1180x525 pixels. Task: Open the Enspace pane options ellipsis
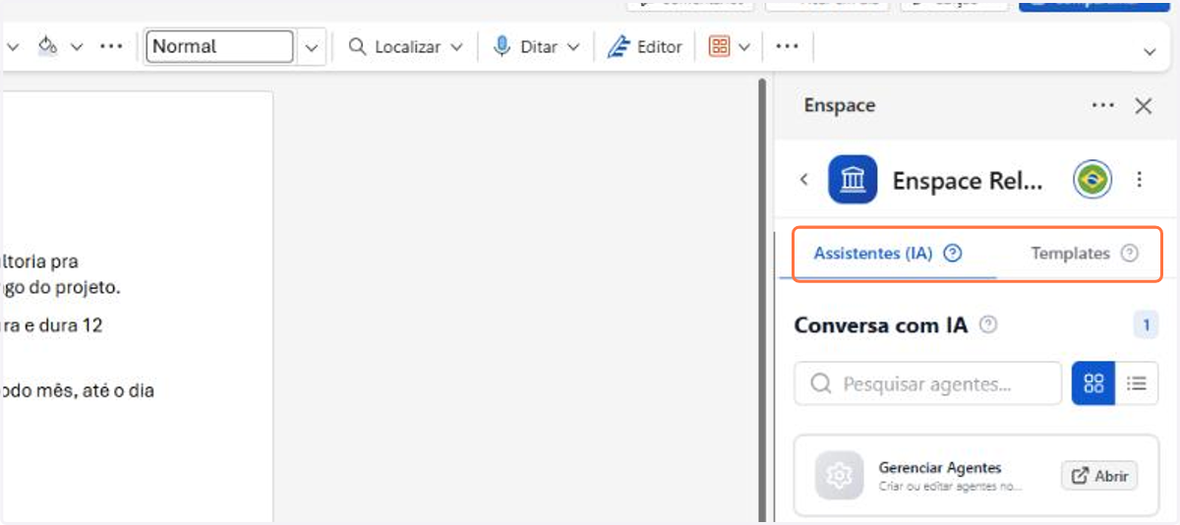coord(1103,106)
